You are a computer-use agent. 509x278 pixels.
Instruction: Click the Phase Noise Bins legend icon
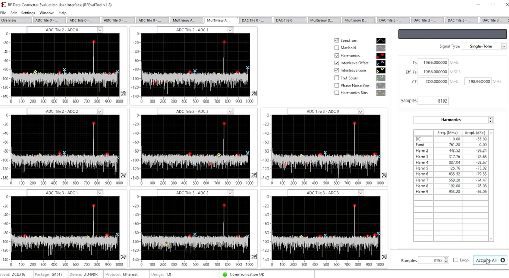coord(381,86)
